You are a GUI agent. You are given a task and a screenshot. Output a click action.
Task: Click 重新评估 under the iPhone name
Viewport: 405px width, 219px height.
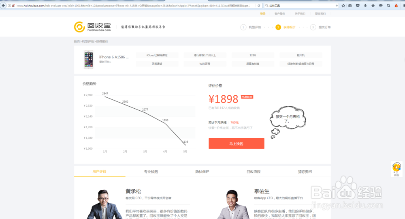pyautogui.click(x=105, y=62)
